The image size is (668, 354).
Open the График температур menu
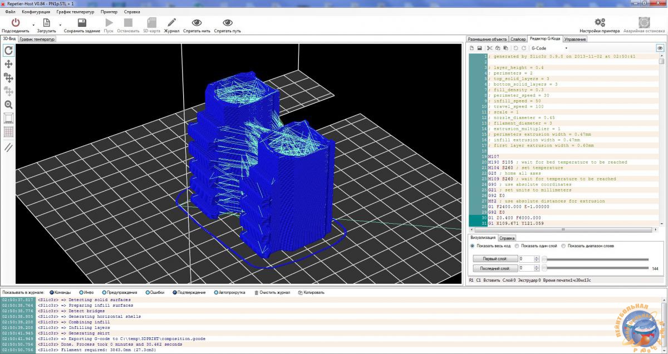click(75, 12)
